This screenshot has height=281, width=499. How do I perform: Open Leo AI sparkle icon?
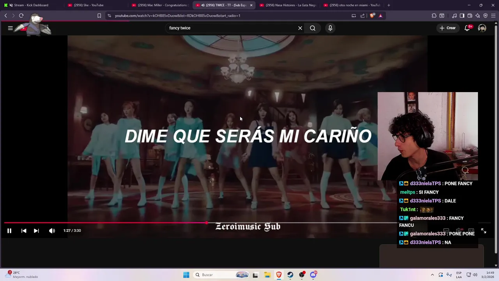coord(478,16)
